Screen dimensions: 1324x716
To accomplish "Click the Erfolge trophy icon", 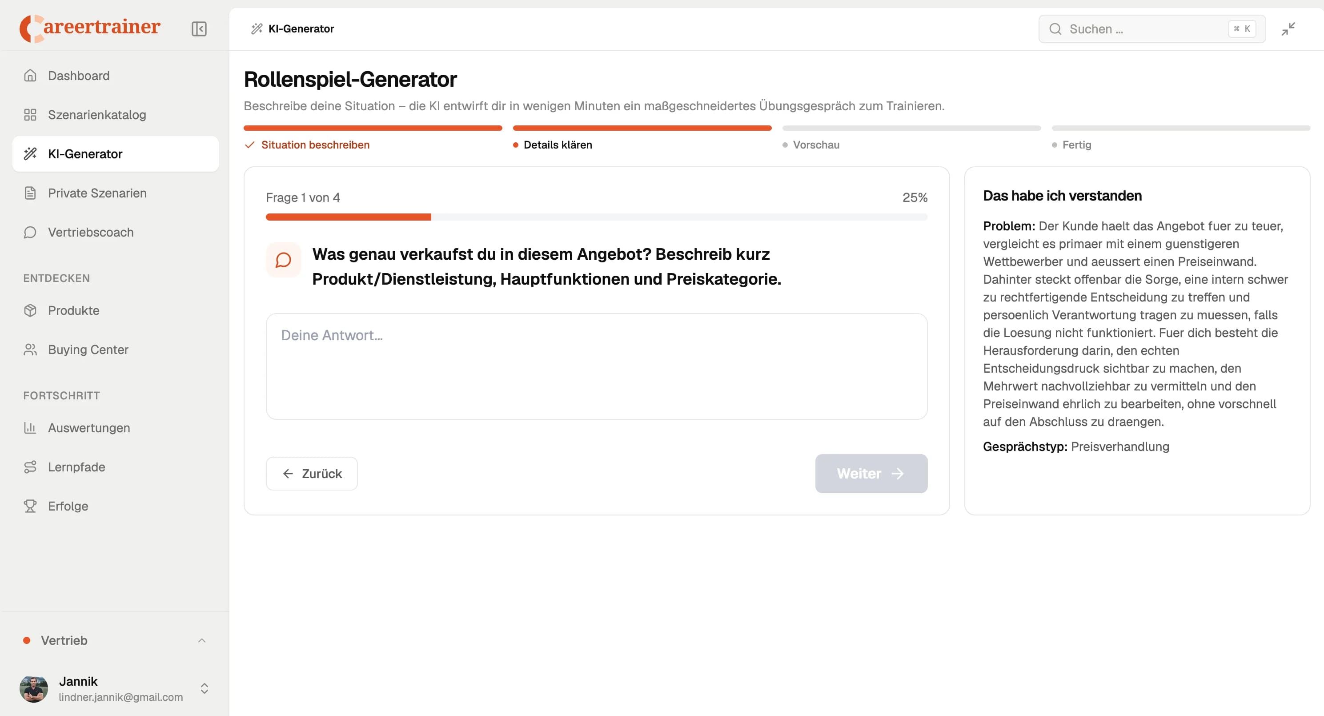I will [30, 506].
